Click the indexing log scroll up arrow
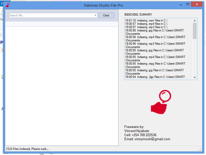Image resolution: width=206 pixels, height=155 pixels. tap(195, 21)
